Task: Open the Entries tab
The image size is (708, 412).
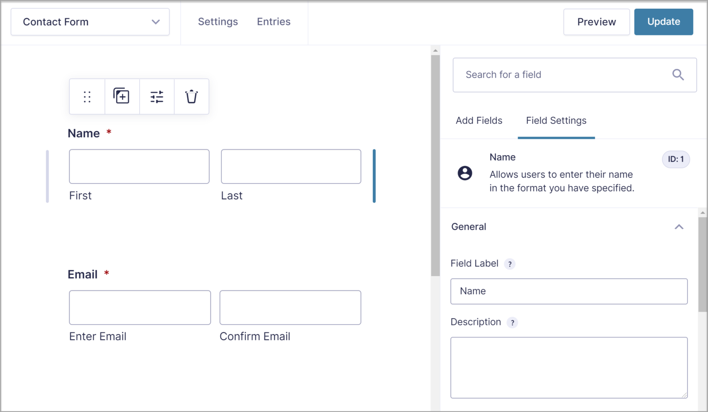Action: 273,22
